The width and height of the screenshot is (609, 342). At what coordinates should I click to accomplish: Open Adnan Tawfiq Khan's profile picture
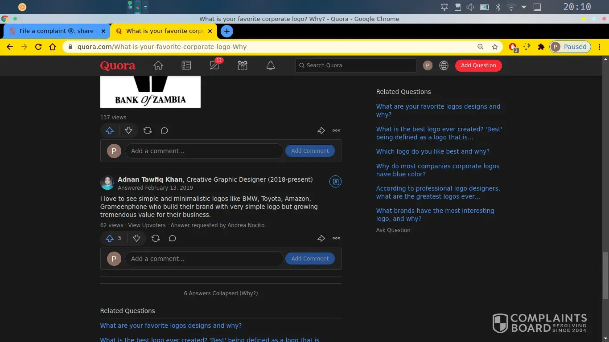[107, 183]
